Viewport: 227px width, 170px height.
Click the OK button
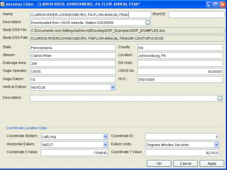[x=159, y=163]
